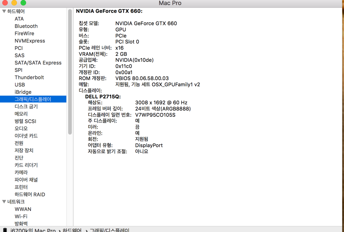Select 카메라 in the sidebar

[x=21, y=172]
